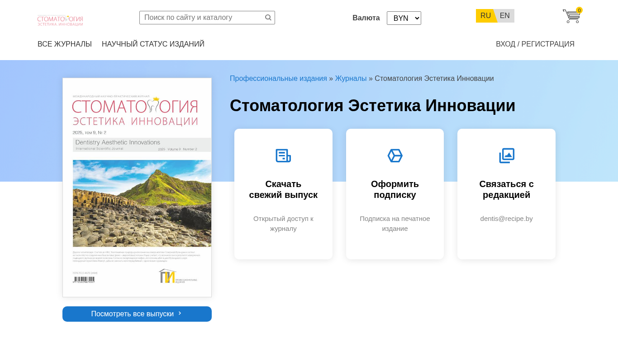Viewport: 618px width, 347px height.
Task: Switch language to EN
Action: click(505, 16)
